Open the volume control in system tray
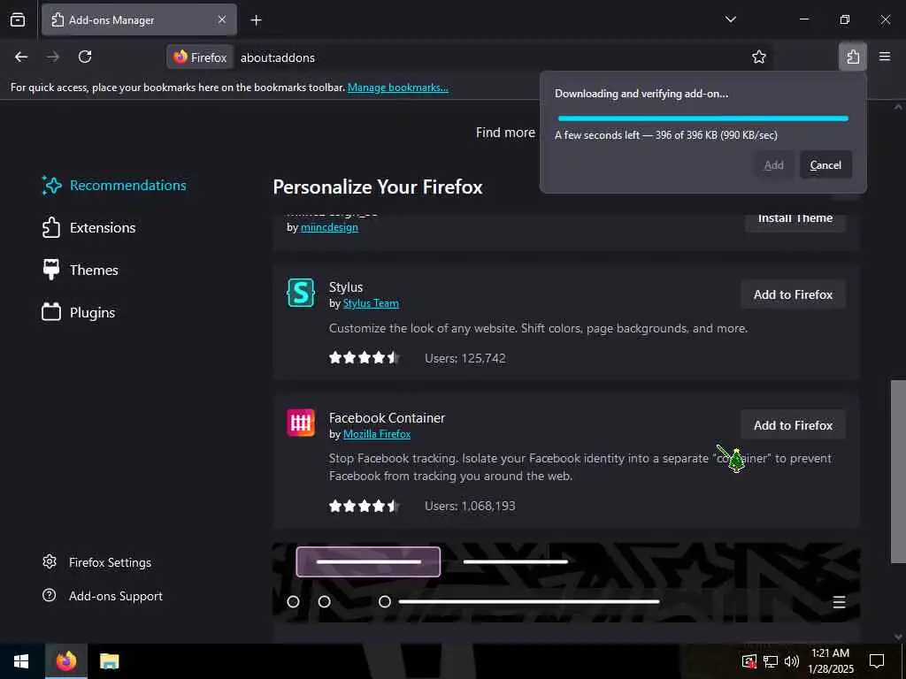The image size is (906, 679). click(x=792, y=661)
